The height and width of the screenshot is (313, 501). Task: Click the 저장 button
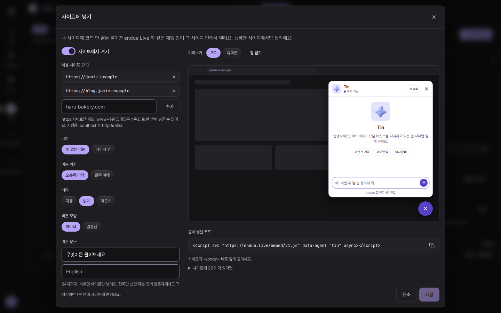pyautogui.click(x=429, y=295)
